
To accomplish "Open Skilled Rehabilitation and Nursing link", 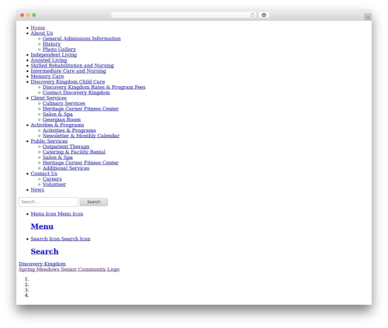I will click(72, 66).
